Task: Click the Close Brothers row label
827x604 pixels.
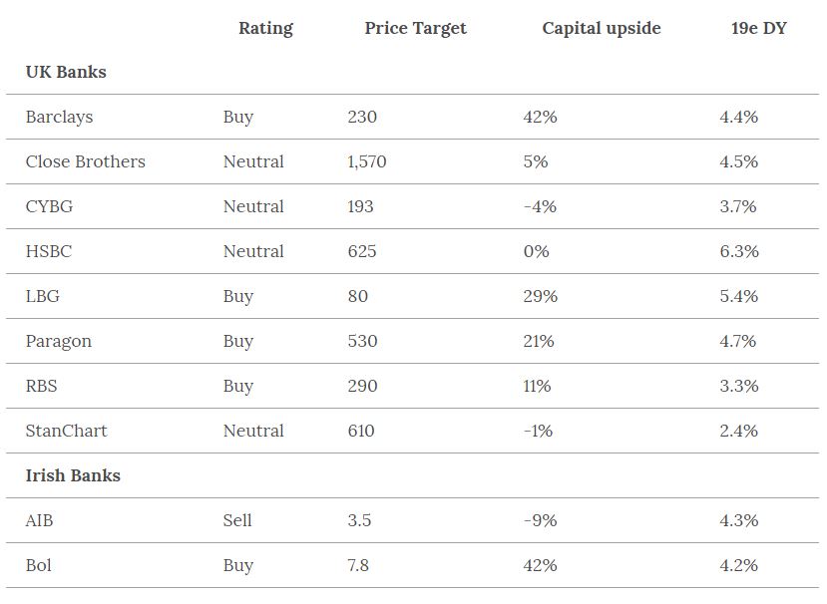Action: pos(85,161)
